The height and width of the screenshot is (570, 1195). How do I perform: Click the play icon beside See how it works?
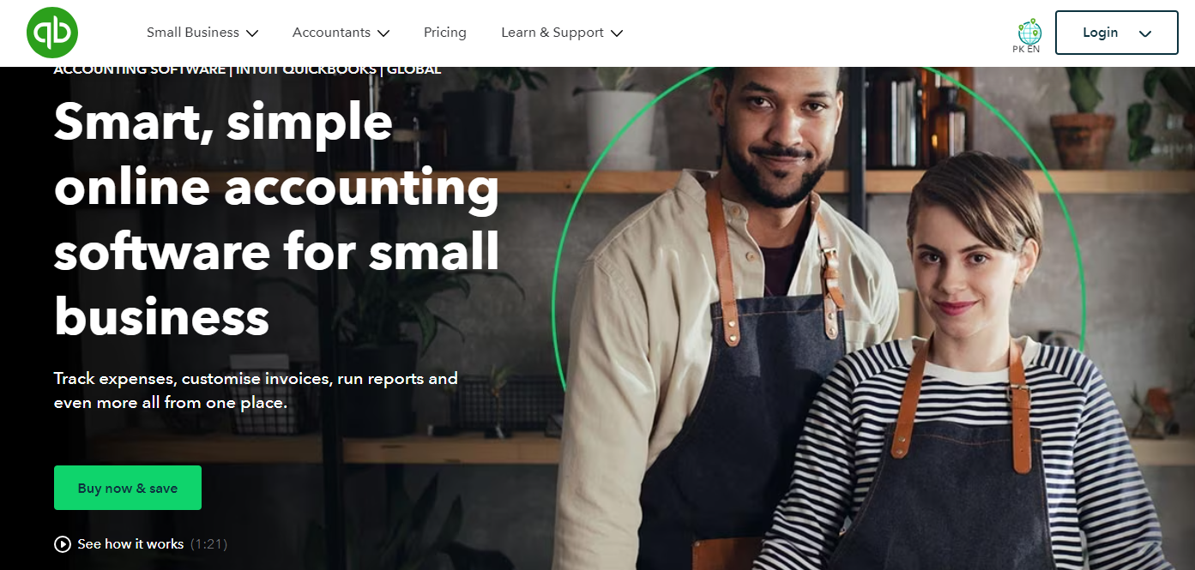62,544
